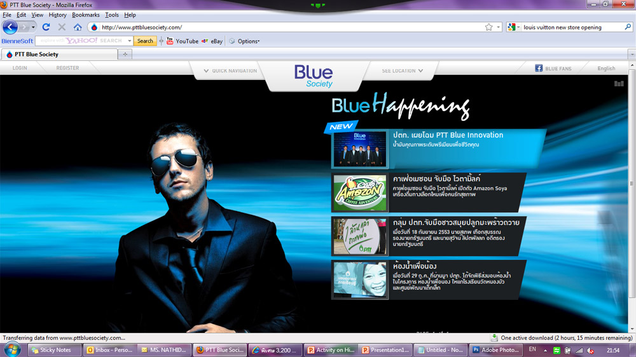Click the REGISTER link

tap(68, 68)
